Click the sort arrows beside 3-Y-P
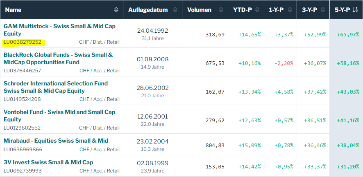This screenshot has height=177, width=363. 322,10
